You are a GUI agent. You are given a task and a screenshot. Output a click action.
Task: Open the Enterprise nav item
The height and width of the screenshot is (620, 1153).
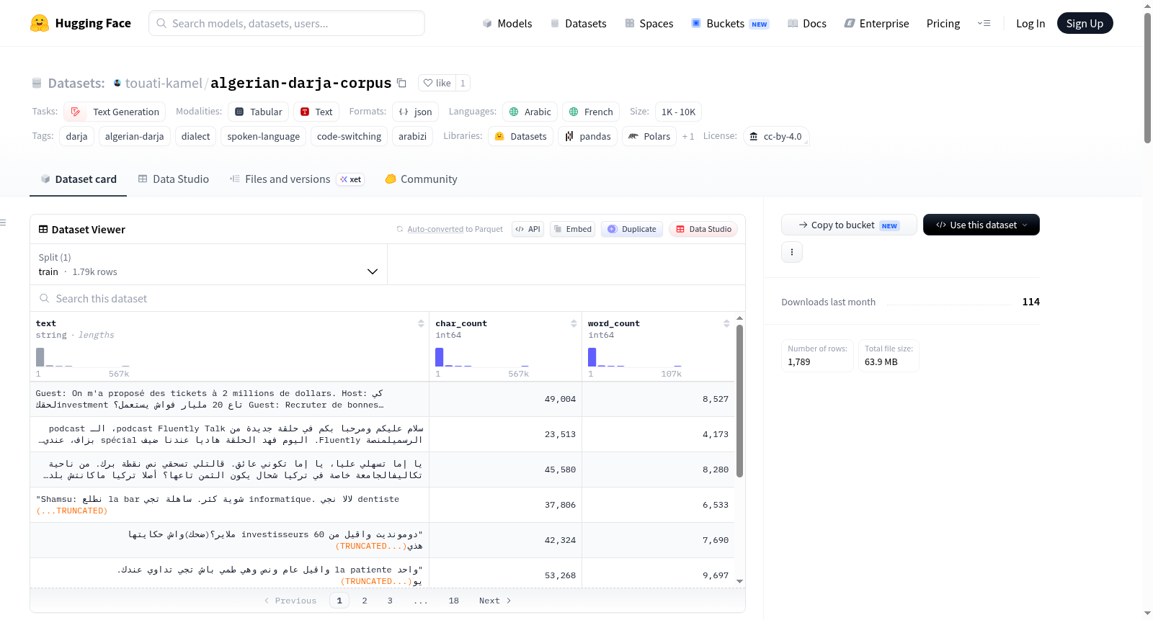(x=876, y=23)
